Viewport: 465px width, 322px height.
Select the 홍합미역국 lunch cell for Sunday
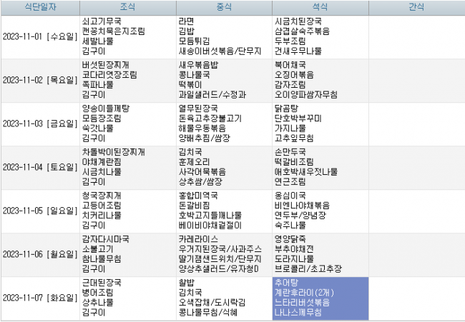223,211
